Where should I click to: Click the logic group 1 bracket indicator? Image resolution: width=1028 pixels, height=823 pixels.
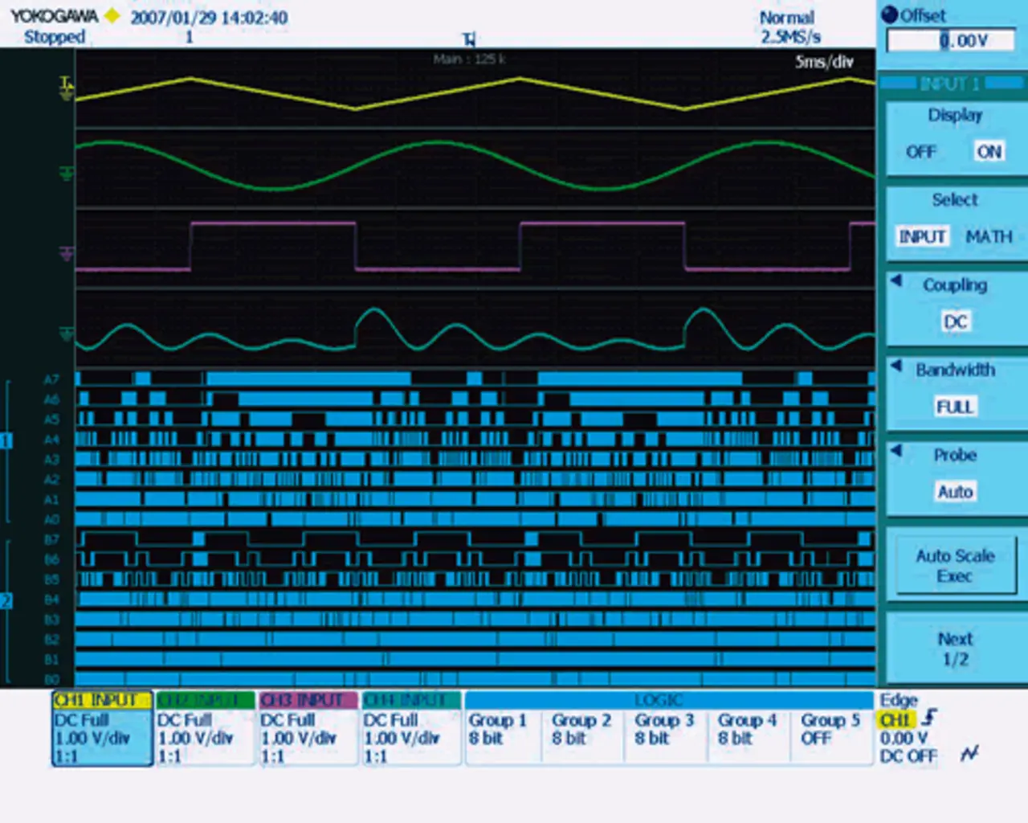[6, 440]
